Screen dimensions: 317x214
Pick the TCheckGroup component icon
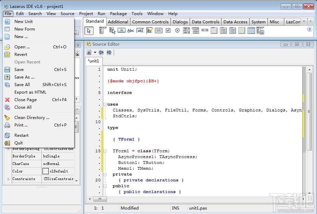pos(232,31)
